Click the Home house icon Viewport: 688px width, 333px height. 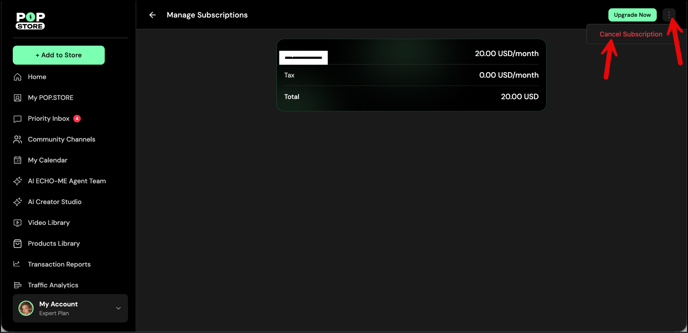click(17, 77)
